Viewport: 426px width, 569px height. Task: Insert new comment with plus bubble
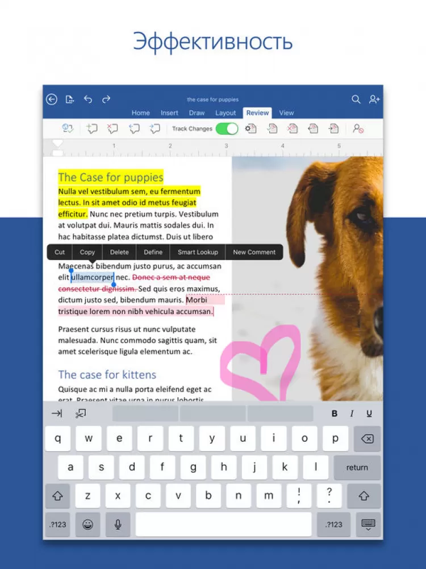92,129
